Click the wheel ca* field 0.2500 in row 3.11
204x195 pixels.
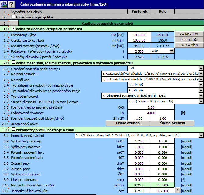(x=163, y=191)
